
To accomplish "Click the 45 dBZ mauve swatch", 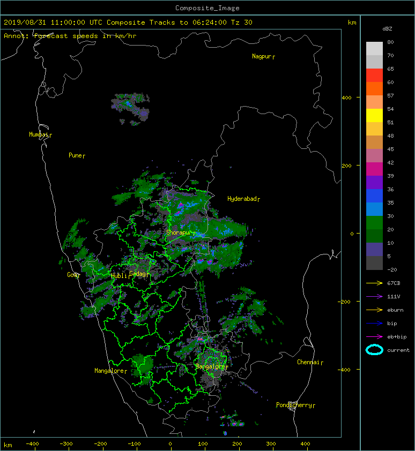I will (x=374, y=156).
